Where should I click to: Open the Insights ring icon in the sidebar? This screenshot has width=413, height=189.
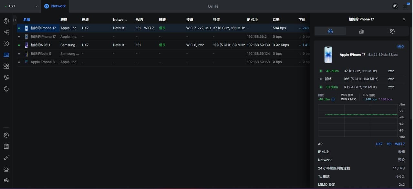pyautogui.click(x=6, y=89)
